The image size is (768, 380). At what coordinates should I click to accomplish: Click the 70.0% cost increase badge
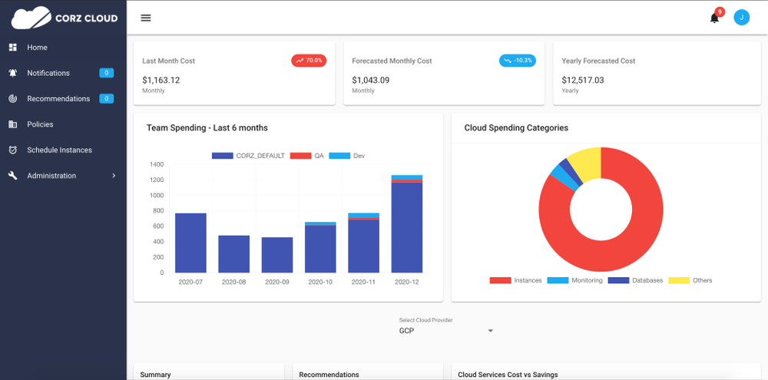pyautogui.click(x=309, y=61)
